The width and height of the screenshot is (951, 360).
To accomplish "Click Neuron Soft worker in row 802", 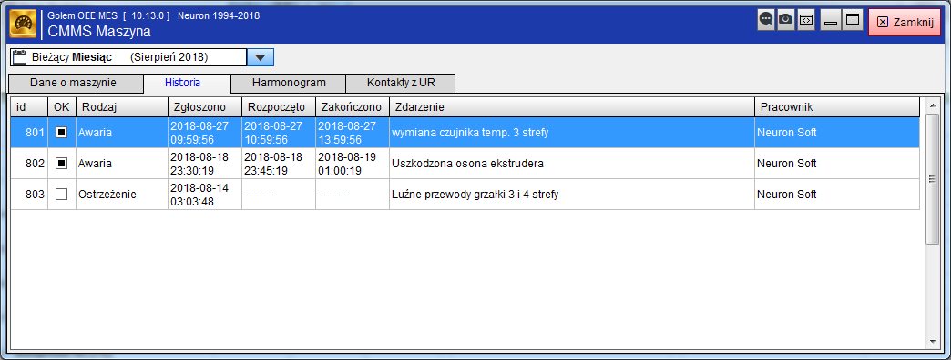I will [x=837, y=164].
